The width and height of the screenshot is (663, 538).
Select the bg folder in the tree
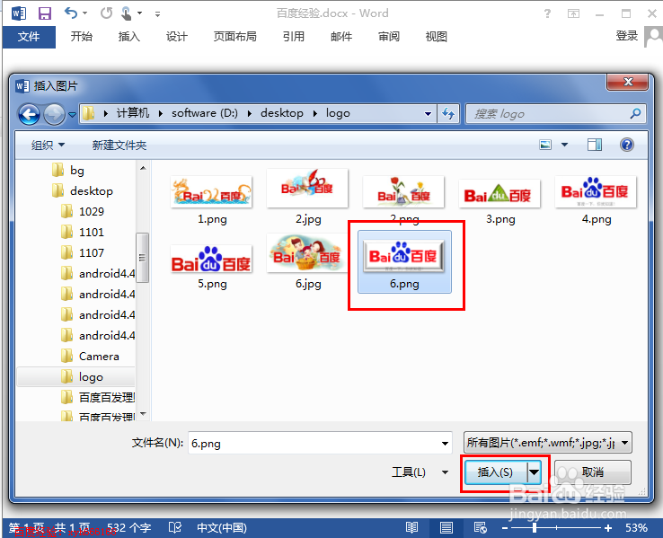(67, 171)
